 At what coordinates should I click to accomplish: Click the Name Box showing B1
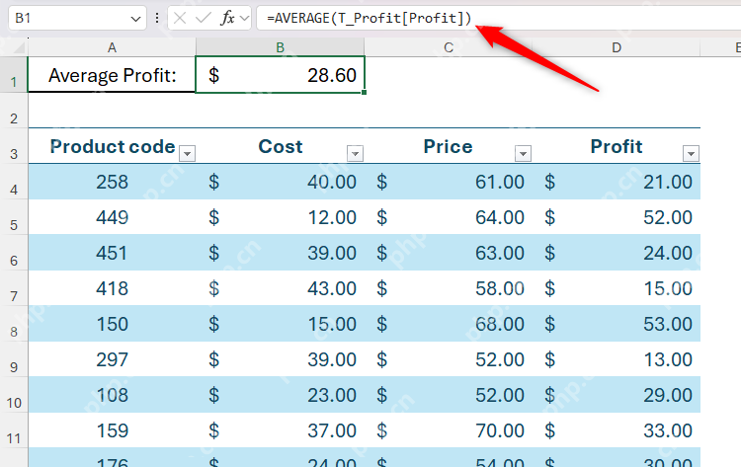click(x=77, y=19)
